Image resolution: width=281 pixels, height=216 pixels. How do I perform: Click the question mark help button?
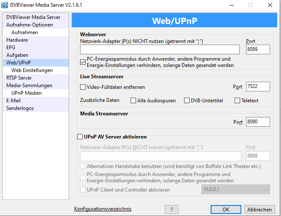point(171,210)
